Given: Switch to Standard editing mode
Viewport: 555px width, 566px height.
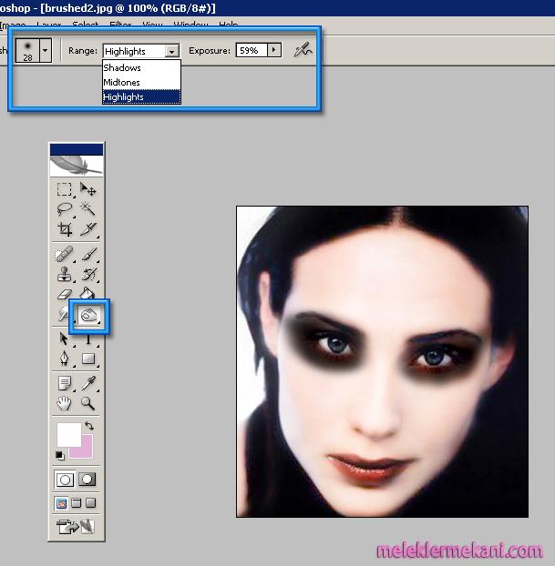Looking at the screenshot, I should tap(66, 479).
